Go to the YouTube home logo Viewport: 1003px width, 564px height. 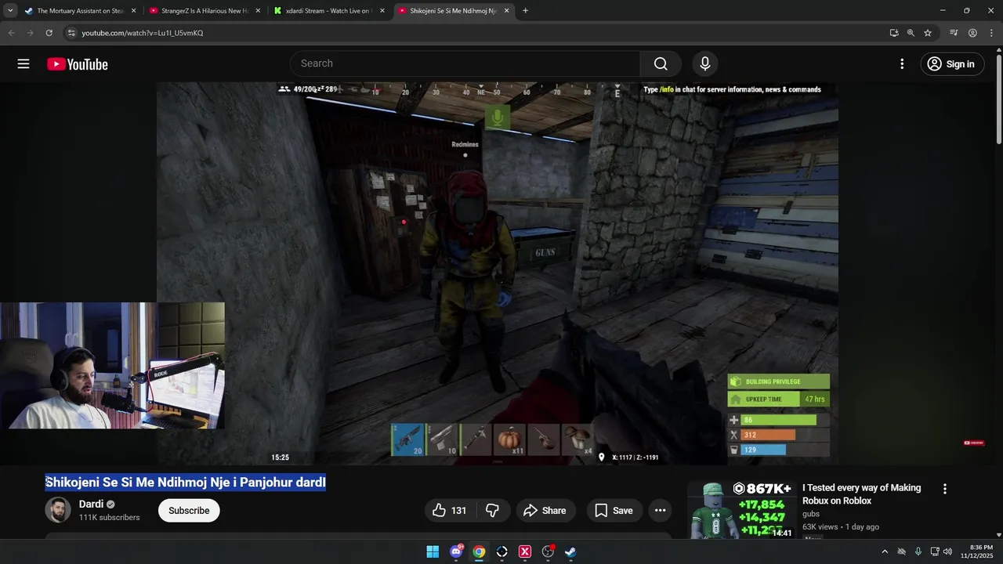[78, 64]
